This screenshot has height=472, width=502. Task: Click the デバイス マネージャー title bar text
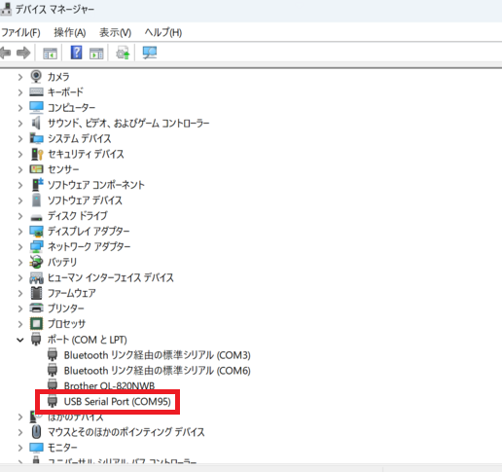54,10
